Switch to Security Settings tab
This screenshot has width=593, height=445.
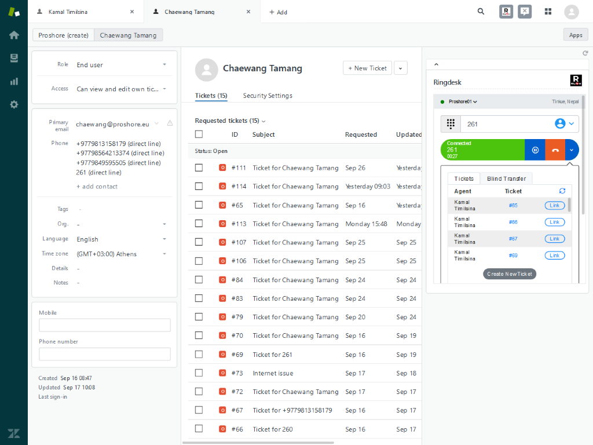[268, 96]
